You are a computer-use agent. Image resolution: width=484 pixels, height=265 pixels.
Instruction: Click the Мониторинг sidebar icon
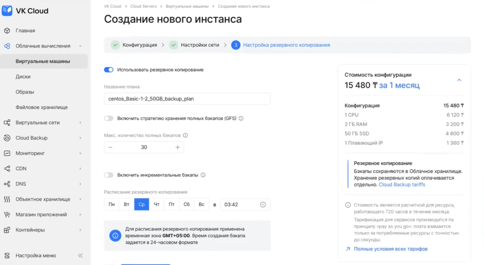point(7,153)
